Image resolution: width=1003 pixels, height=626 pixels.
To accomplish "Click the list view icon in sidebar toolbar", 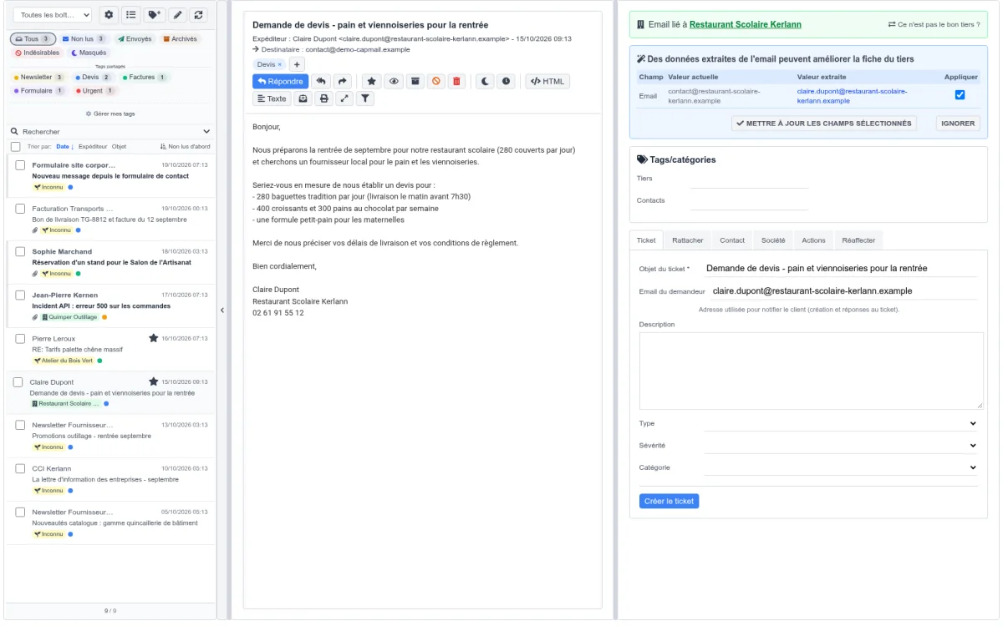I will coord(131,15).
